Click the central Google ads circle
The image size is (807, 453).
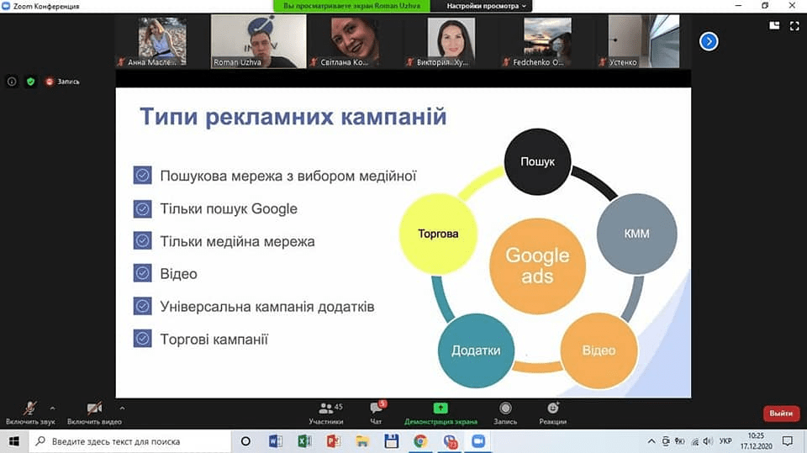pos(537,266)
